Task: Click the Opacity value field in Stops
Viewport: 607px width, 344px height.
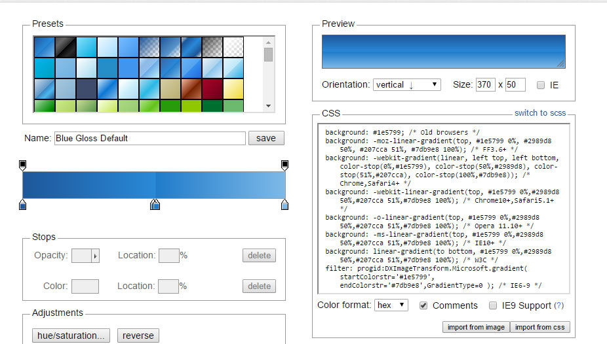Action: pos(82,256)
